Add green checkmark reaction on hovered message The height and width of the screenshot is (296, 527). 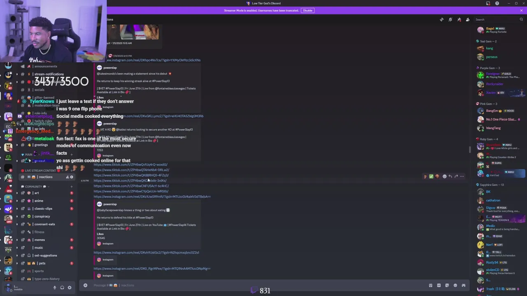431,176
